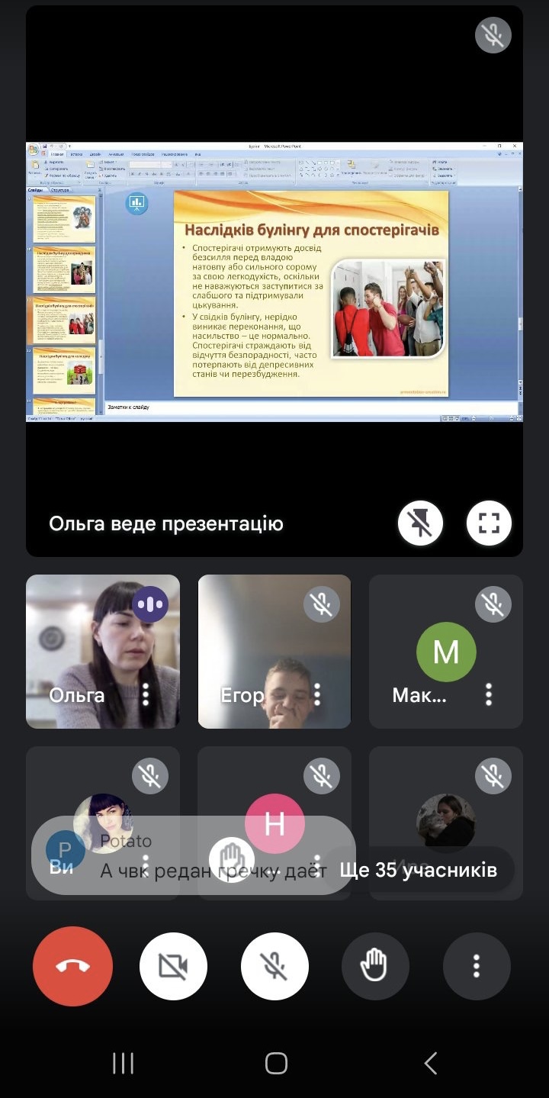Expand presentation to full screen

pos(489,523)
